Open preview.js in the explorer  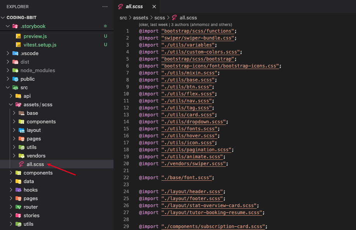35,36
